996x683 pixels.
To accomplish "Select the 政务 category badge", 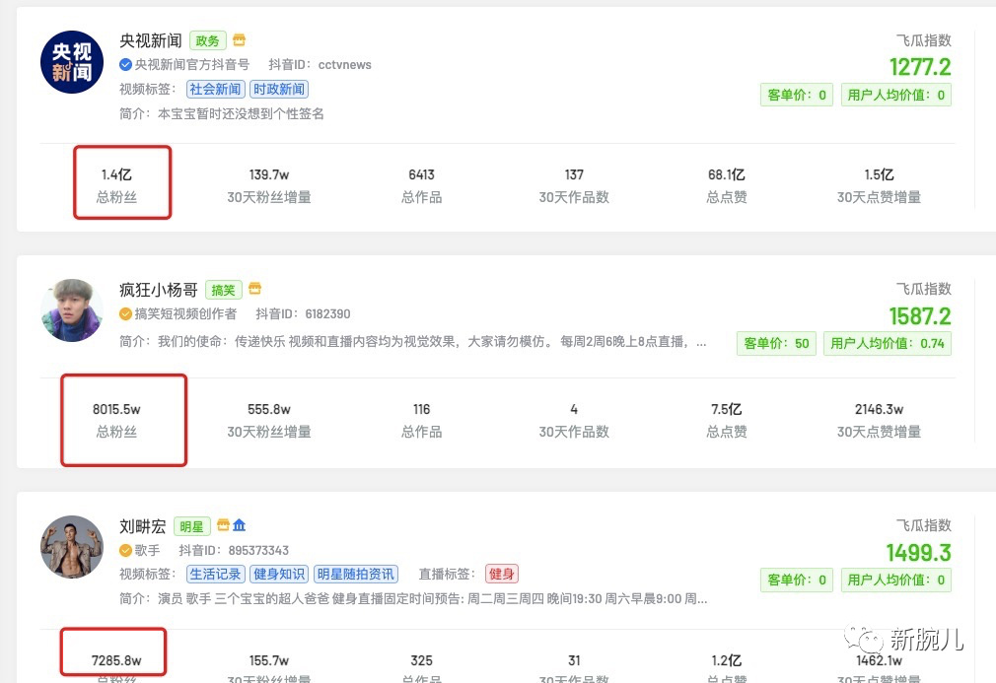I will pyautogui.click(x=207, y=40).
